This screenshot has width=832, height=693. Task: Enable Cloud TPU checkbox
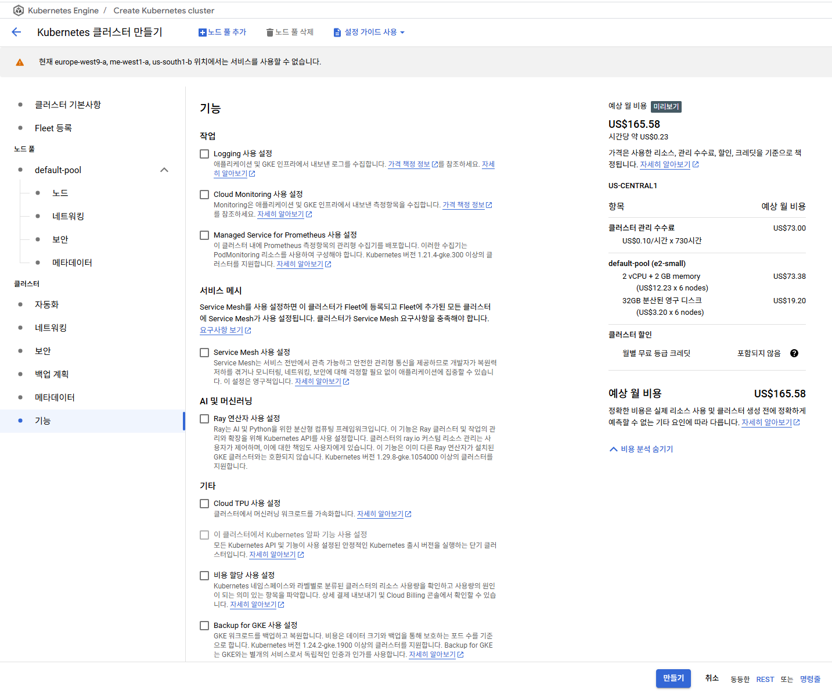pos(204,504)
